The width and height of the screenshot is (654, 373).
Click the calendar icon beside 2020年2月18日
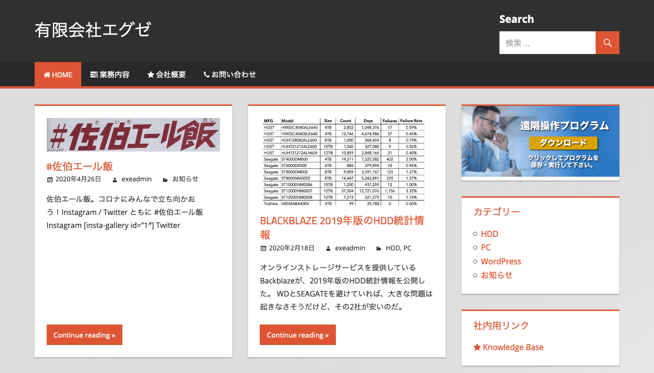pos(263,249)
